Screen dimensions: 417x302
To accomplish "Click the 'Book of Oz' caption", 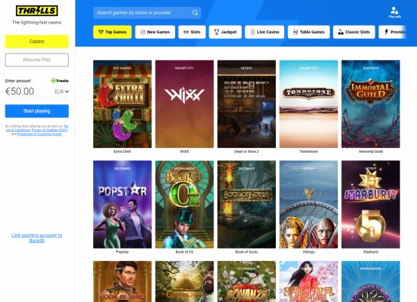I will point(184,252).
